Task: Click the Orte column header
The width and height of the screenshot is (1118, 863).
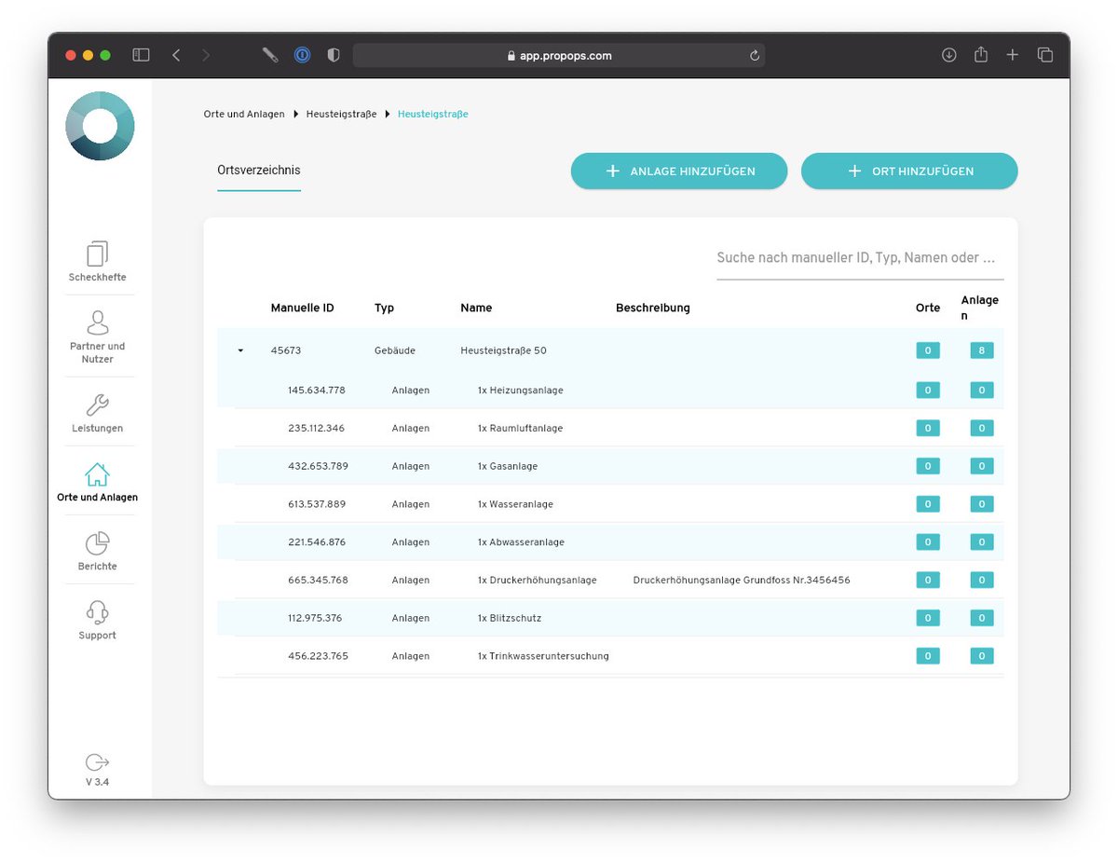Action: click(x=928, y=308)
